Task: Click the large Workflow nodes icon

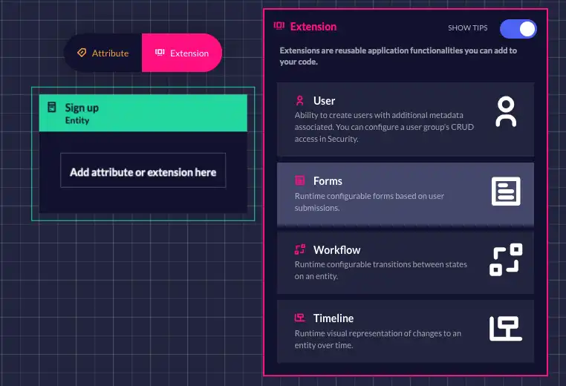Action: pos(505,260)
